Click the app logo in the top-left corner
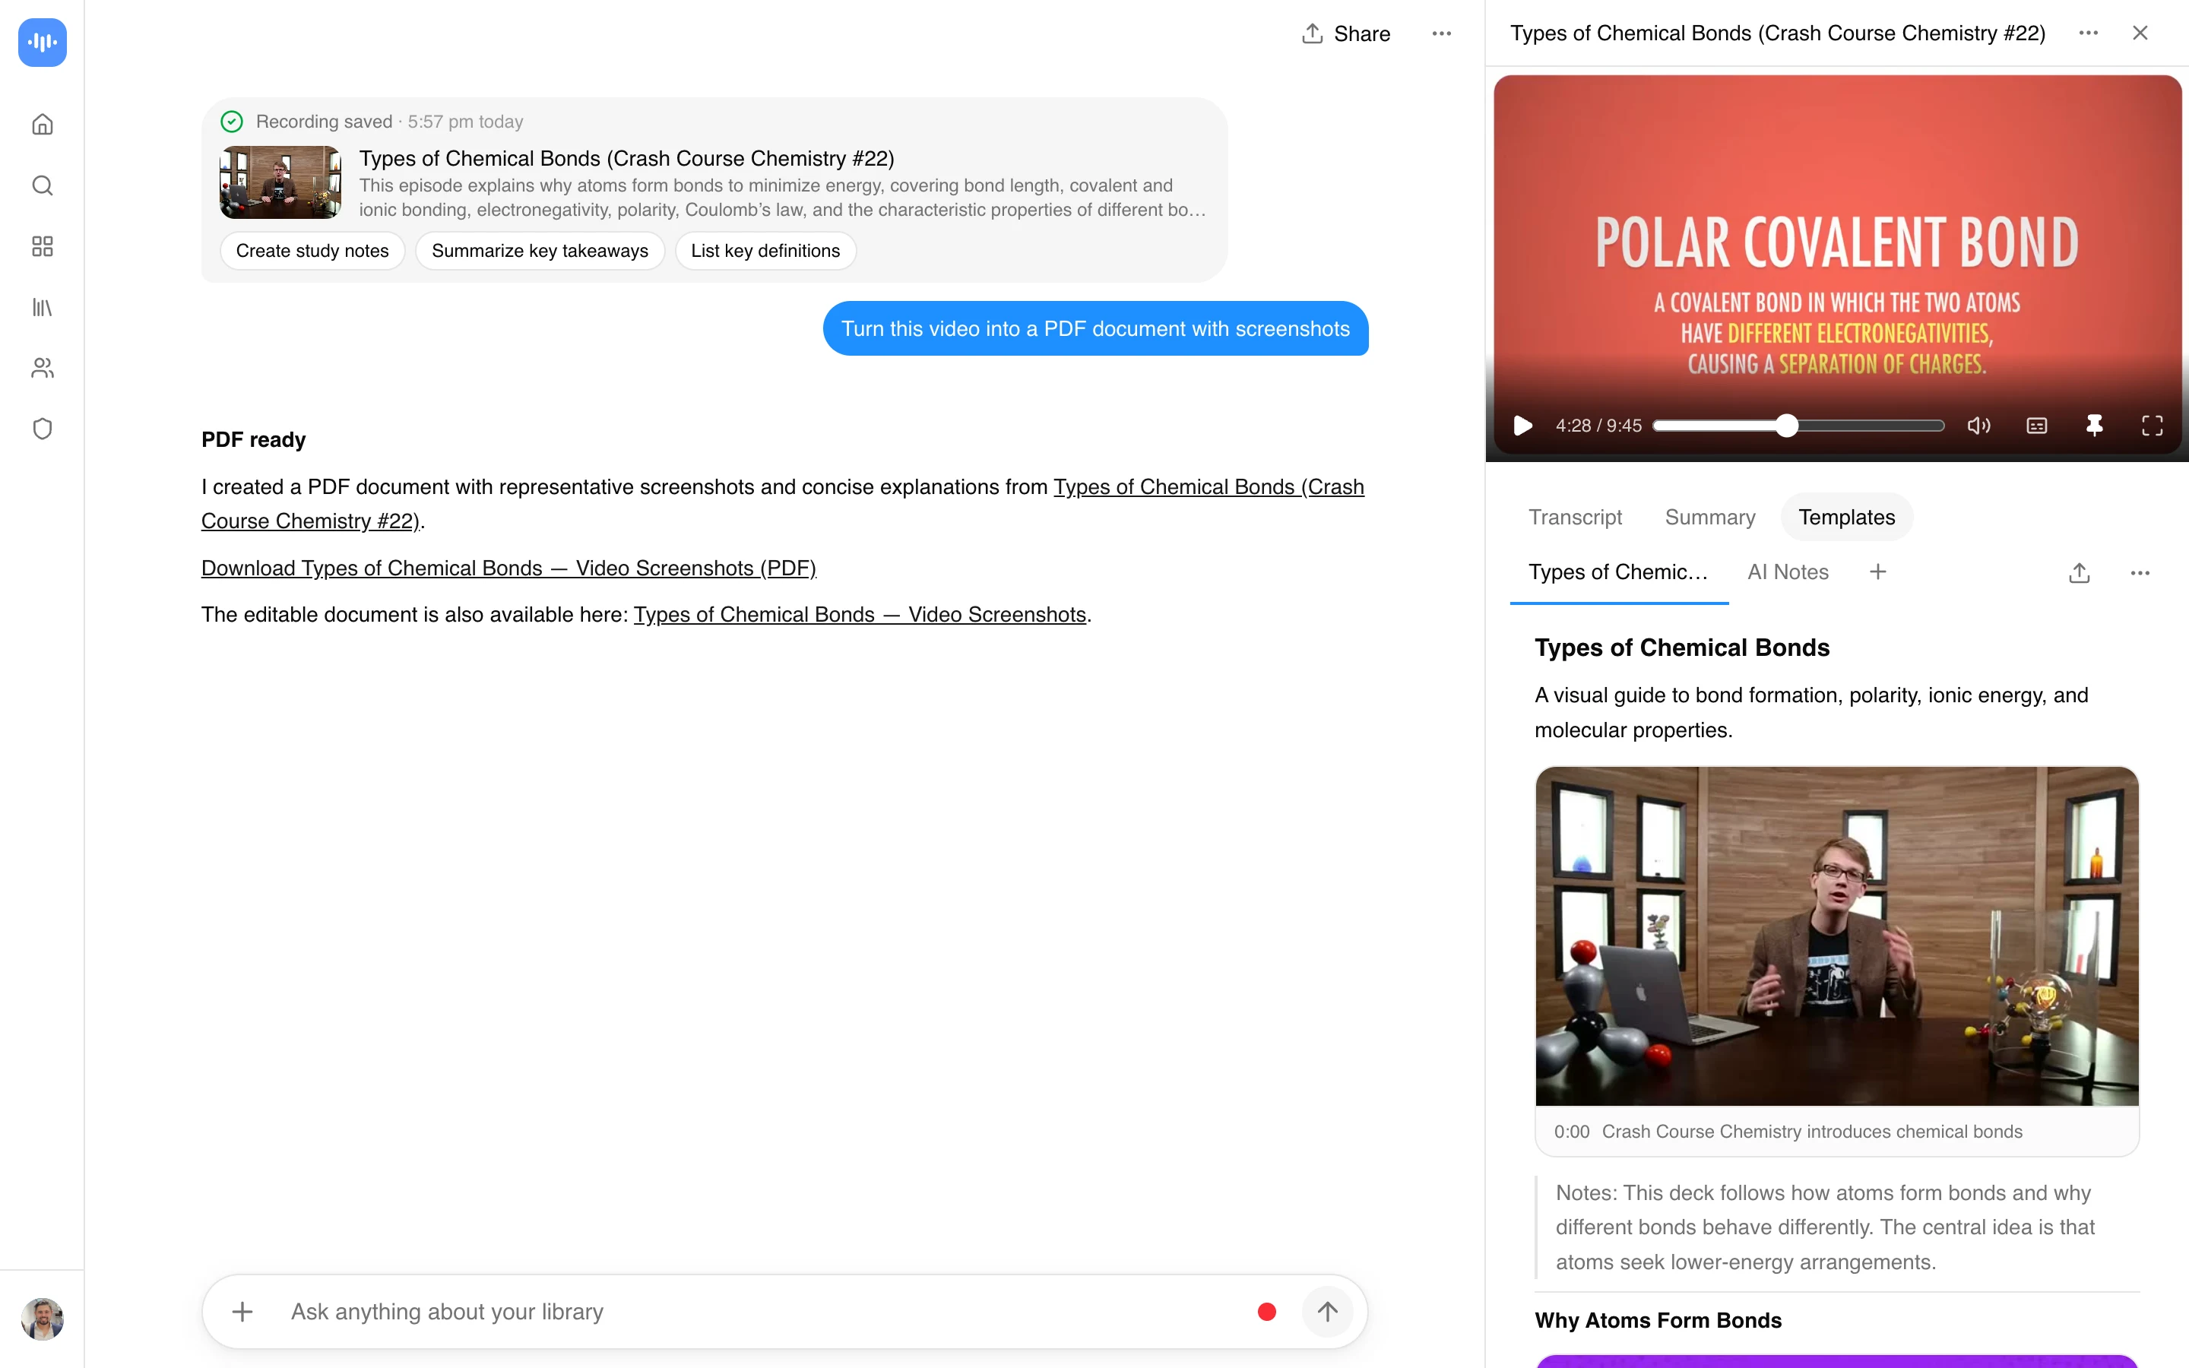This screenshot has width=2189, height=1368. click(x=43, y=43)
